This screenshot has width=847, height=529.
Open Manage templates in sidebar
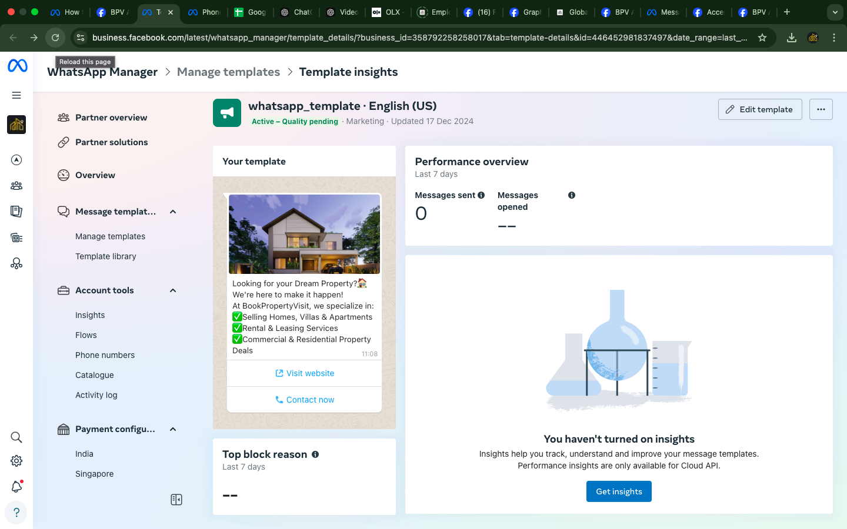click(110, 236)
